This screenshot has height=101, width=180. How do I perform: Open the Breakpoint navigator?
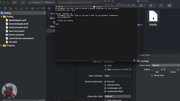coord(38,8)
